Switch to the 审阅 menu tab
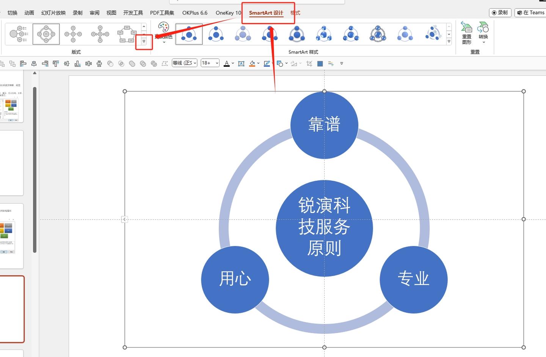Viewport: 546px width, 357px height. [x=94, y=13]
